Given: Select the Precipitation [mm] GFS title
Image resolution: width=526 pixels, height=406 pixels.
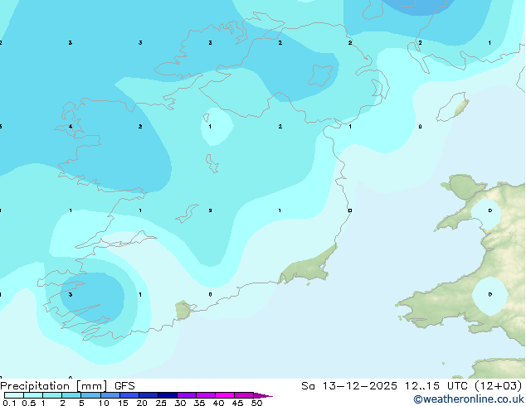Looking at the screenshot, I should point(67,386).
